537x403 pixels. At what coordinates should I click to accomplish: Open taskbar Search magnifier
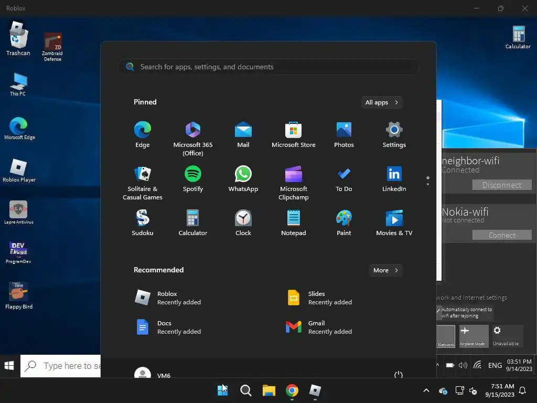245,390
